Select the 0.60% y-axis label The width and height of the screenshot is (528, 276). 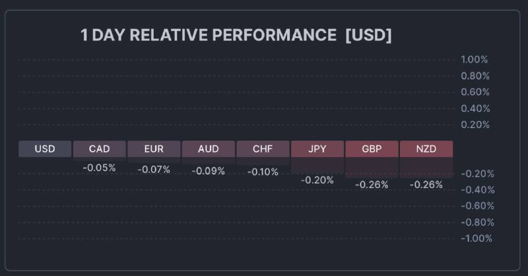475,92
